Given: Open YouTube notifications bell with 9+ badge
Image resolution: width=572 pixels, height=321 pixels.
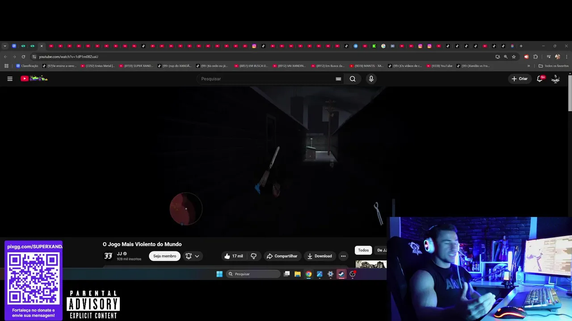Looking at the screenshot, I should point(540,78).
